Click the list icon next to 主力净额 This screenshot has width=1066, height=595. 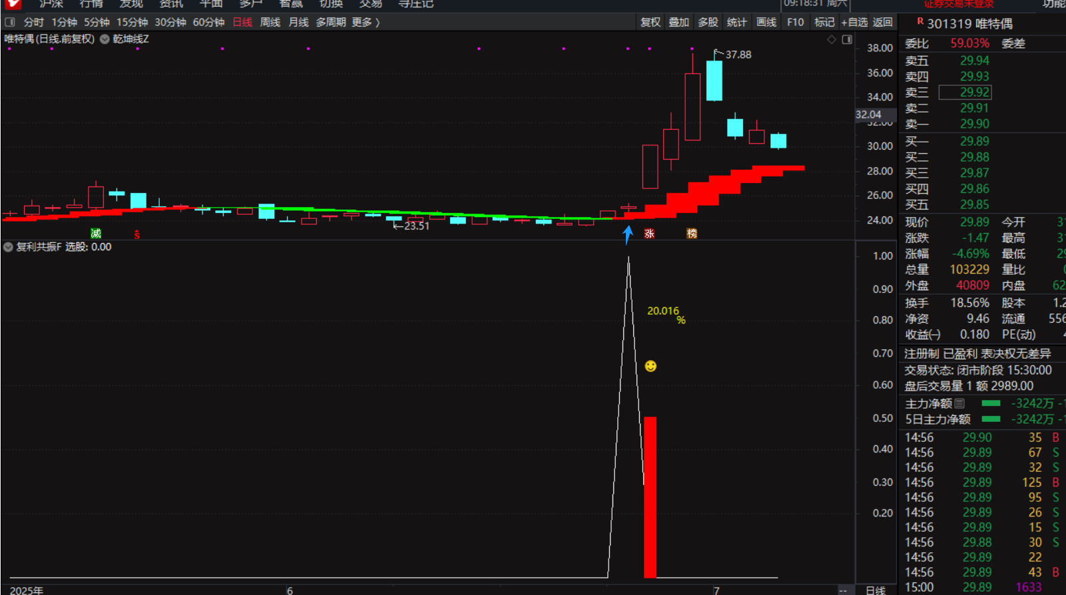[x=959, y=403]
